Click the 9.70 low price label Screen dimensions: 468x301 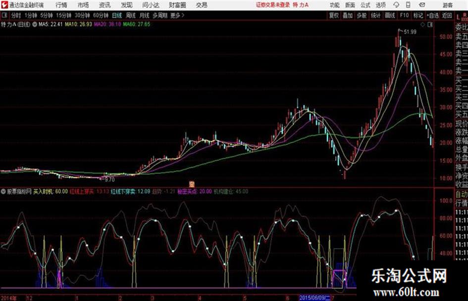click(x=109, y=179)
